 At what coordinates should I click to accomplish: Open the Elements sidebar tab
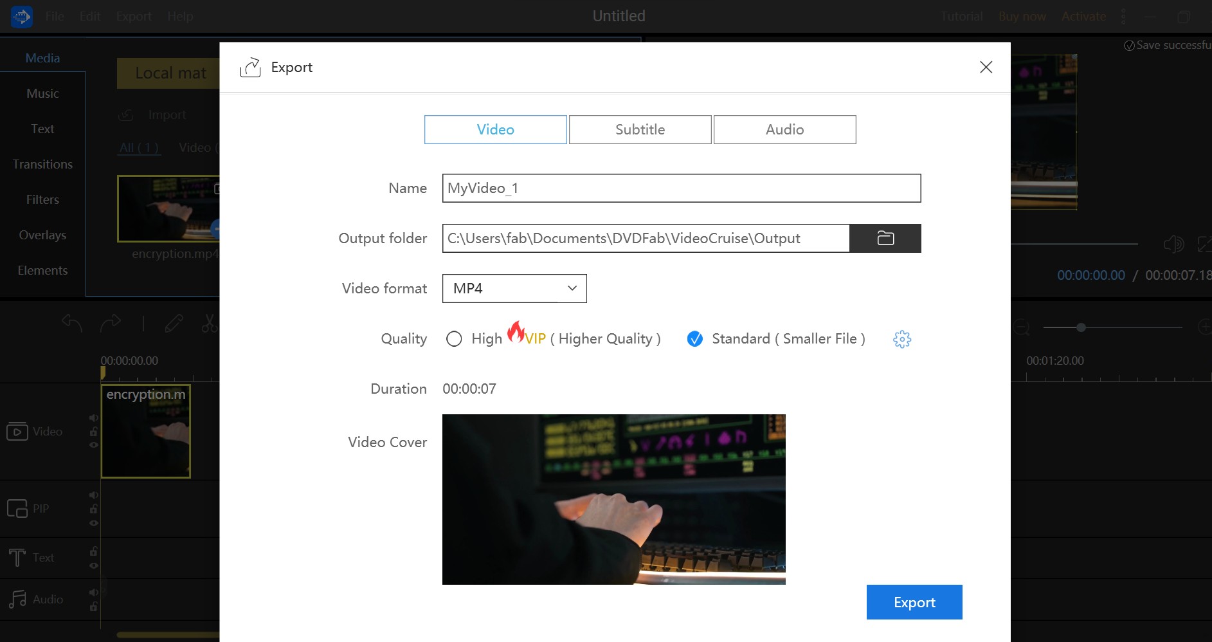[42, 270]
